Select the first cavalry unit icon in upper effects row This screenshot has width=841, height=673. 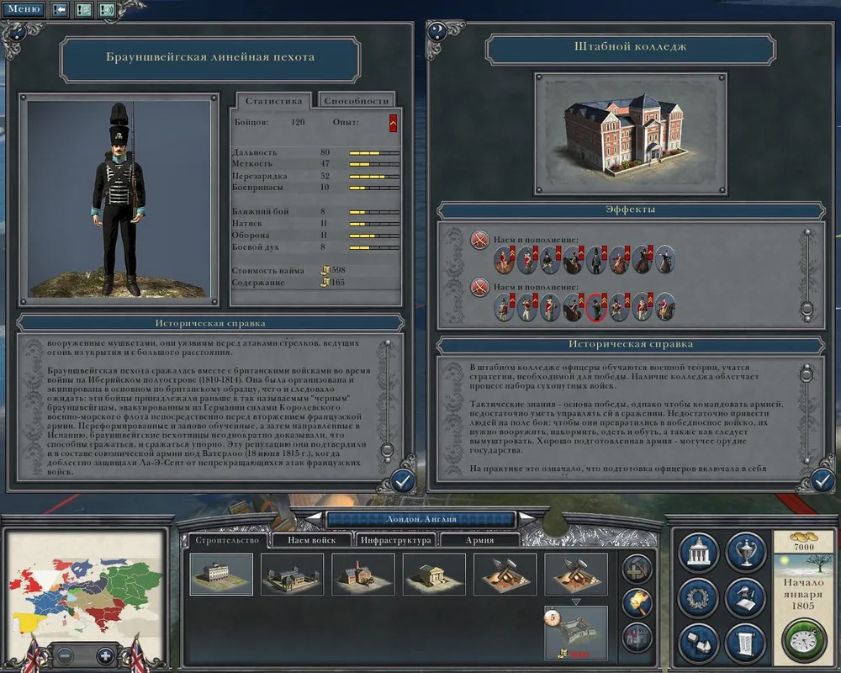coord(504,260)
